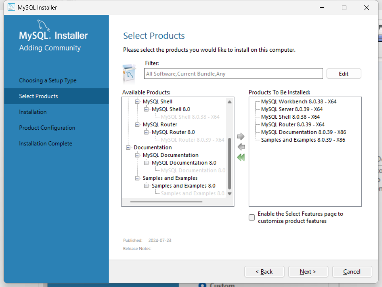Viewport: 382px width, 287px height.
Task: Go to Choosing a Setup Type step
Action: tap(48, 80)
